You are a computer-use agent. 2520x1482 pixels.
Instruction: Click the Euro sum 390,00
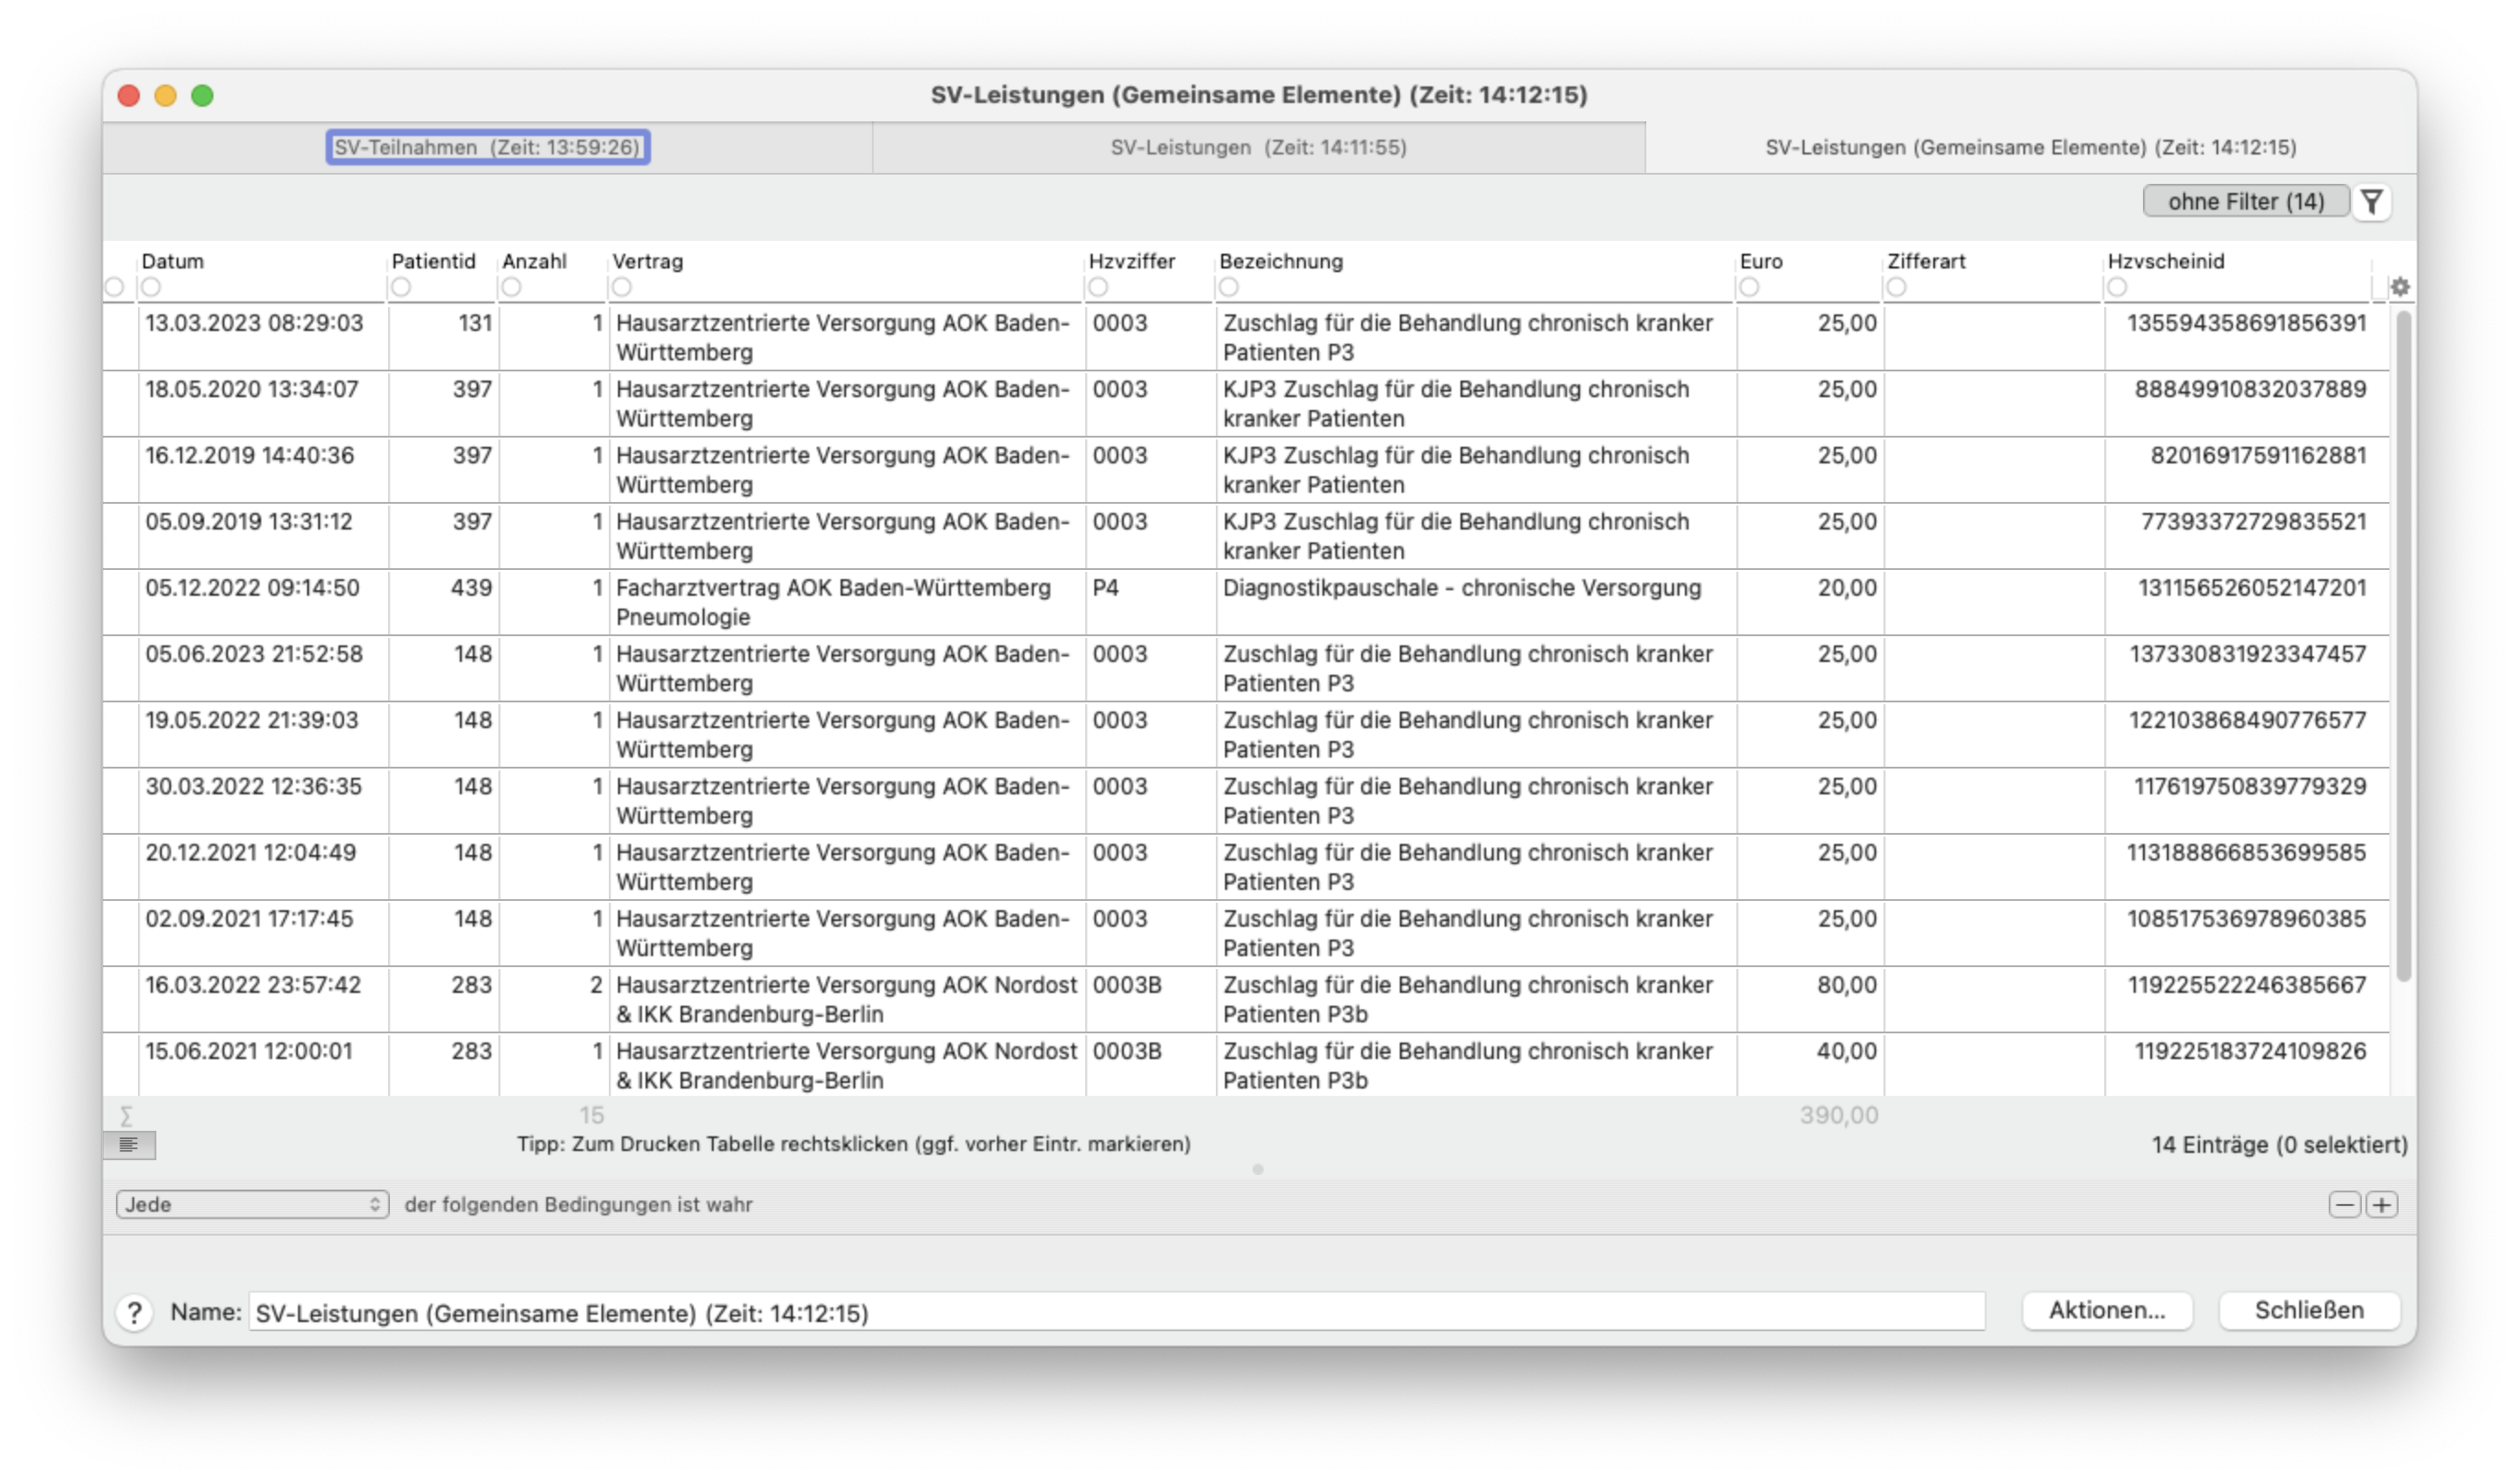pos(1838,1115)
